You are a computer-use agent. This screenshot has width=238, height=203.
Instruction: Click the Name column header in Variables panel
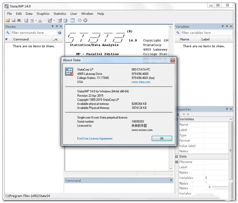pyautogui.click(x=190, y=39)
